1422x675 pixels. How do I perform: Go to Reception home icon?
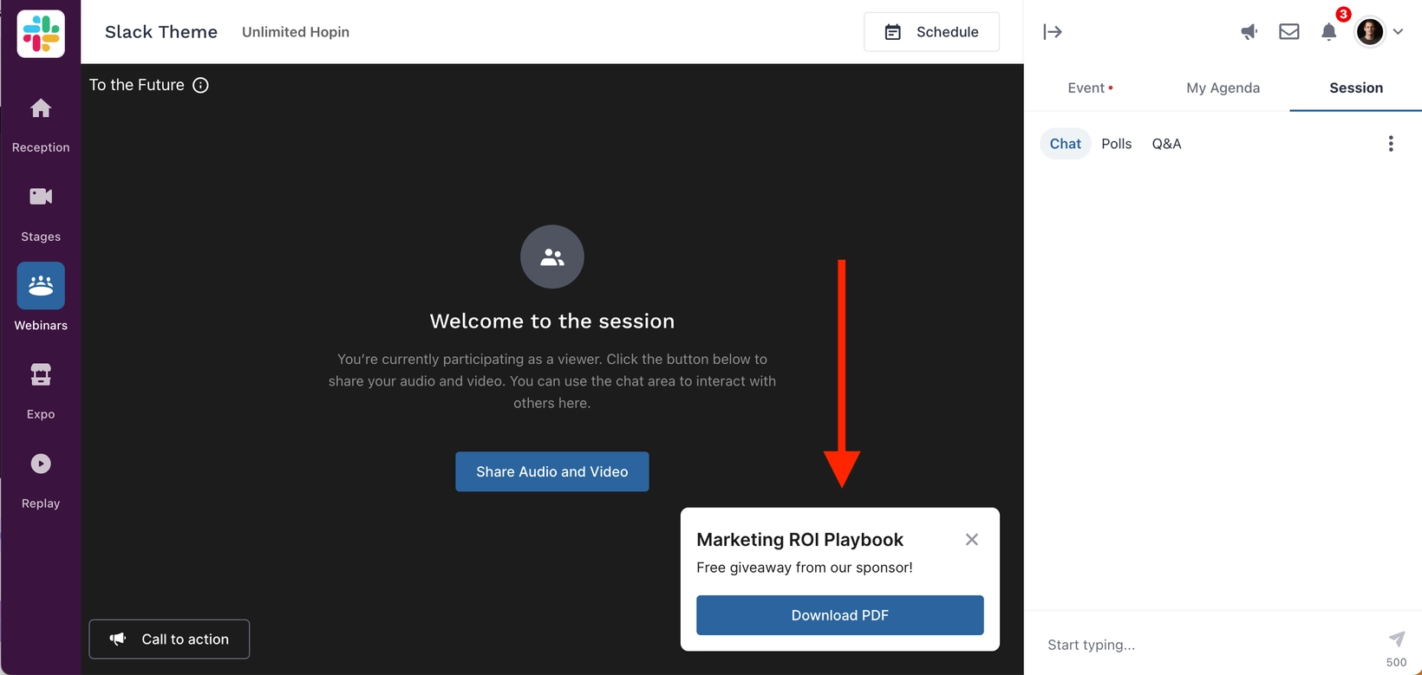point(41,108)
